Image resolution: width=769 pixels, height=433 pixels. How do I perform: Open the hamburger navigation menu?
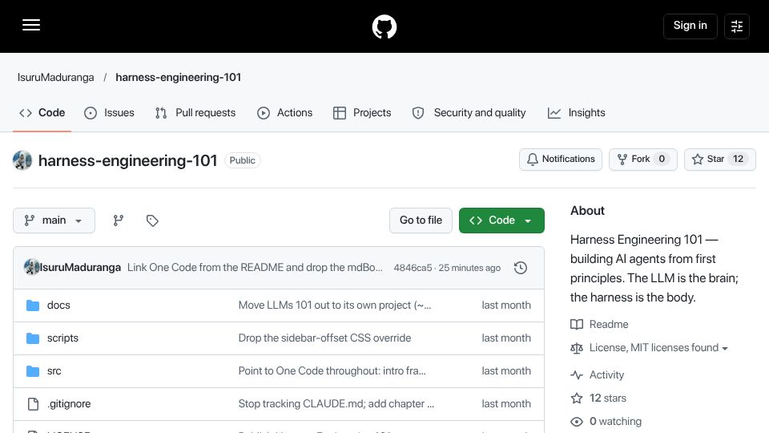tap(31, 25)
